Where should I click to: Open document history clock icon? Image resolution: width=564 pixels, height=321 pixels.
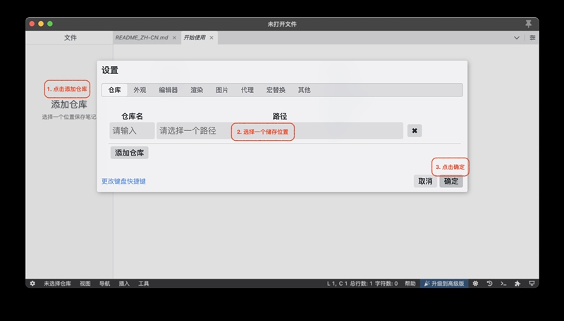coord(489,284)
